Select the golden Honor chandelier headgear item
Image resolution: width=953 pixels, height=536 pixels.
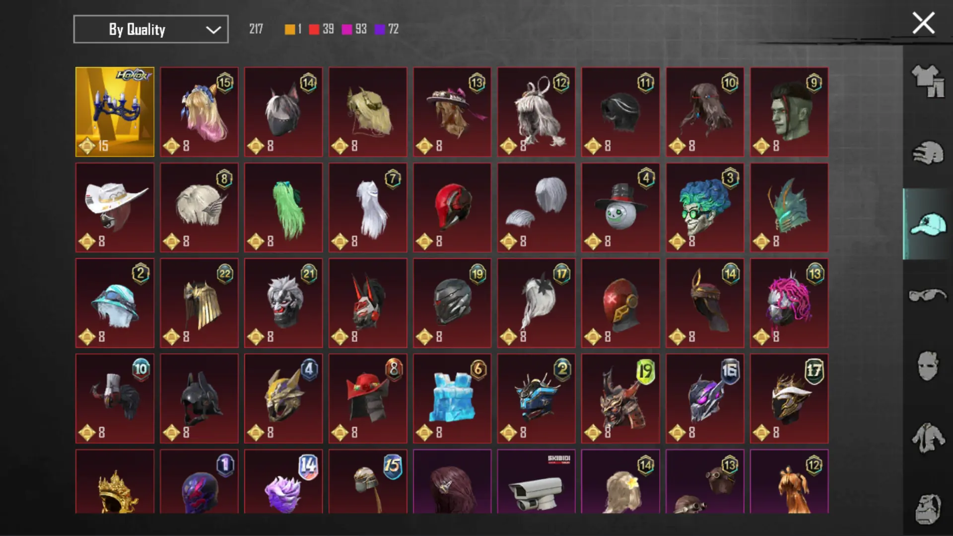(115, 112)
